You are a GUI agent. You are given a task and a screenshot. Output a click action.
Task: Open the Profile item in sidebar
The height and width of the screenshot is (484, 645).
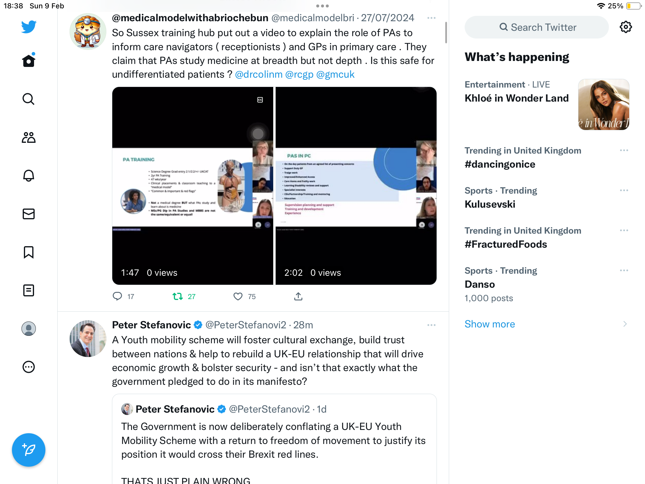pyautogui.click(x=29, y=329)
